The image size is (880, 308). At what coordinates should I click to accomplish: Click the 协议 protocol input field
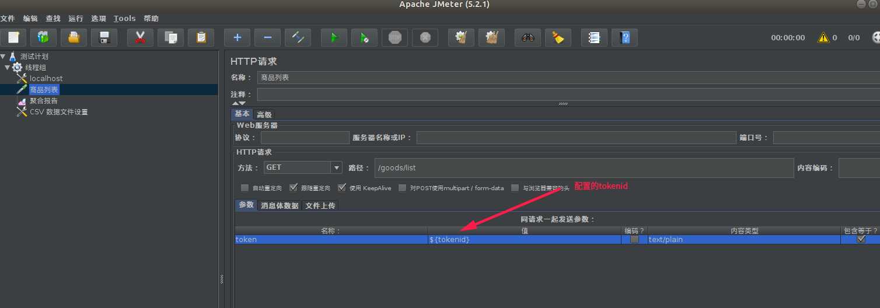tap(305, 138)
